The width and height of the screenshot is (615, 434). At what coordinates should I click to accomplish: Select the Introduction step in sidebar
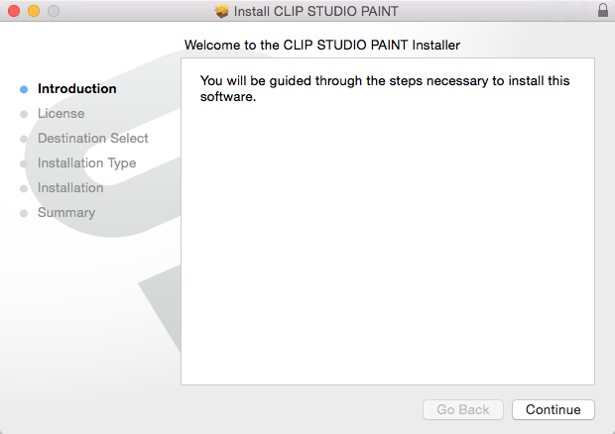(76, 88)
